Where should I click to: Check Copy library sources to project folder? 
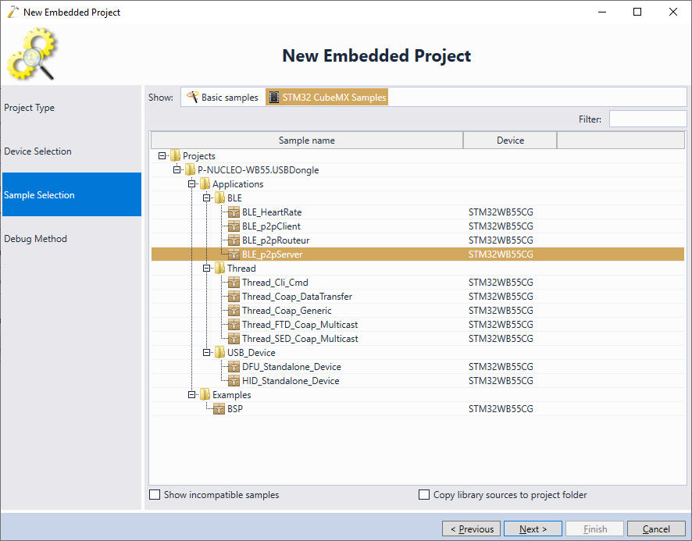[423, 495]
